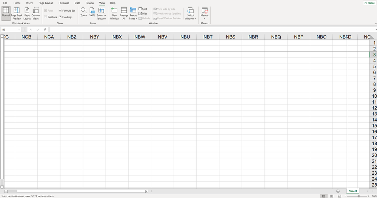Hide the current window
The width and height of the screenshot is (377, 198).
(x=143, y=14)
